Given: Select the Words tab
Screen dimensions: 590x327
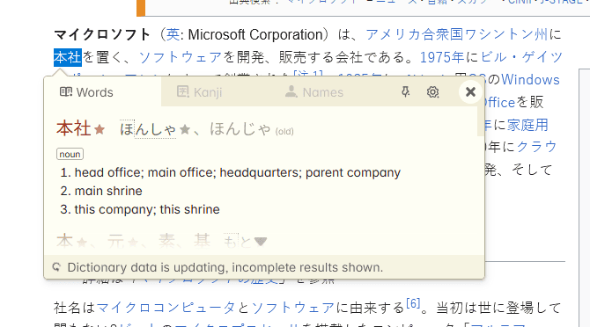Looking at the screenshot, I should click(x=86, y=92).
